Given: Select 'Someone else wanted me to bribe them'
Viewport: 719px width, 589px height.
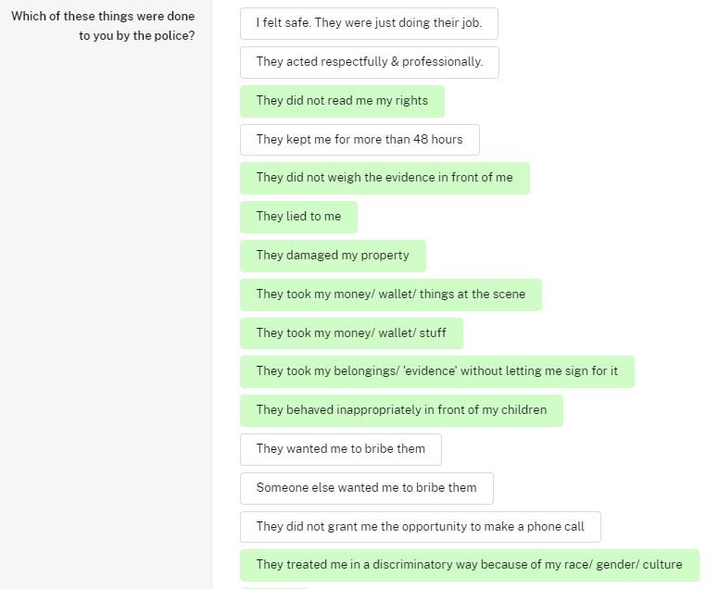Looking at the screenshot, I should [x=366, y=489].
